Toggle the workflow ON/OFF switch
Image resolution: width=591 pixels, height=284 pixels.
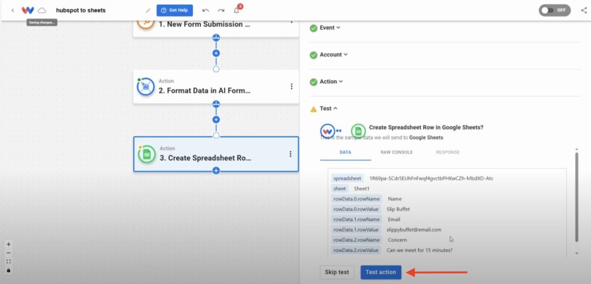(555, 10)
